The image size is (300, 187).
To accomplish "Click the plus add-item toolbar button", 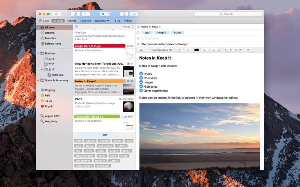I will (85, 14).
